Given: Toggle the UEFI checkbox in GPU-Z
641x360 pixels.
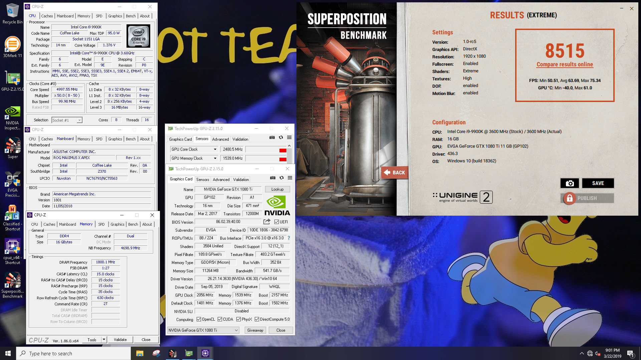Looking at the screenshot, I should (x=276, y=222).
